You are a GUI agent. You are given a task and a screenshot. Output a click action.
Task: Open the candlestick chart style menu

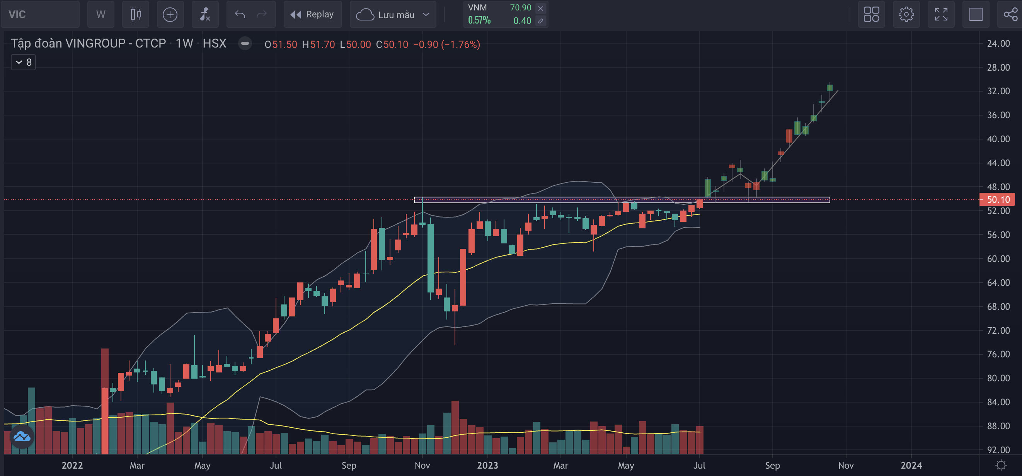136,14
